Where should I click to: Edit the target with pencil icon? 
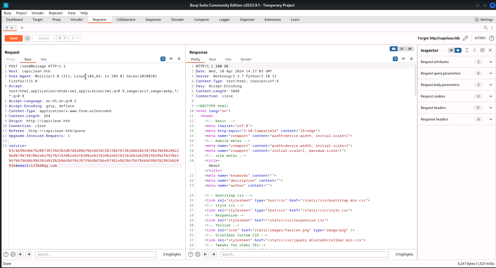(466, 38)
